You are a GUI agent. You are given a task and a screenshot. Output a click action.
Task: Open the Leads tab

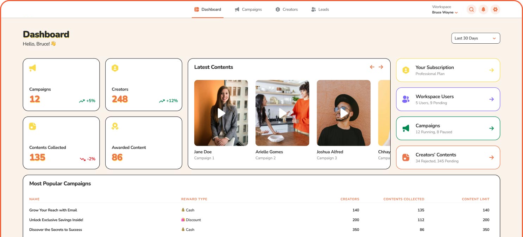click(320, 10)
